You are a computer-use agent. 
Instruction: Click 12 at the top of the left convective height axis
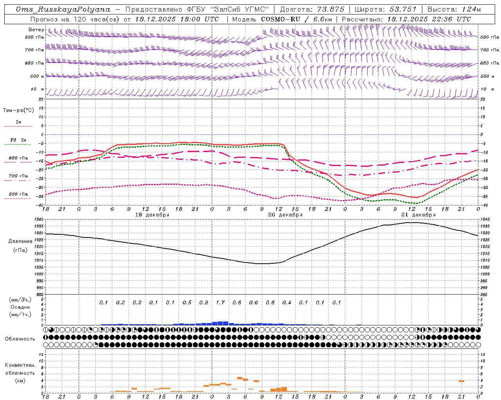(x=41, y=354)
